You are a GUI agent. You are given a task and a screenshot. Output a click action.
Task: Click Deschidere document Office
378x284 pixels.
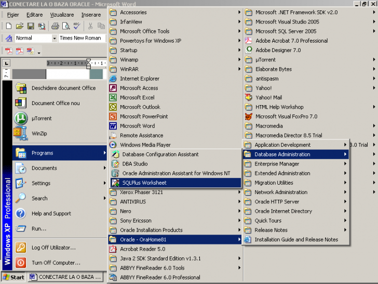[60, 88]
